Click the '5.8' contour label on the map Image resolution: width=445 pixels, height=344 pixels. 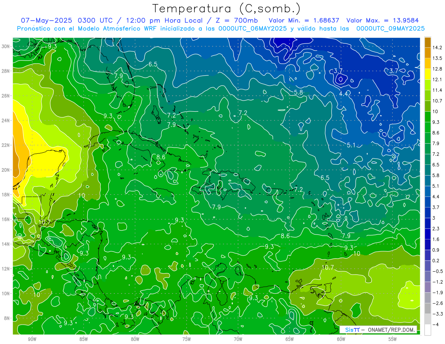[298, 92]
